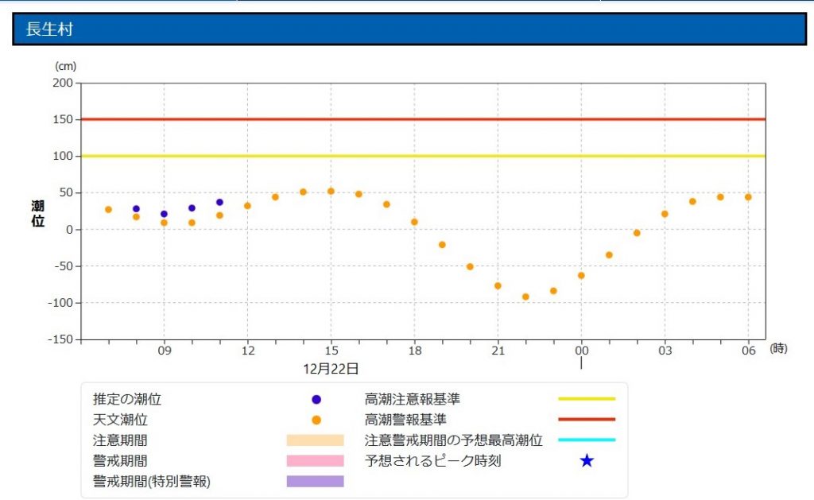
Task: Click the astronomical tide point at 12 o'clock
Action: coord(248,206)
